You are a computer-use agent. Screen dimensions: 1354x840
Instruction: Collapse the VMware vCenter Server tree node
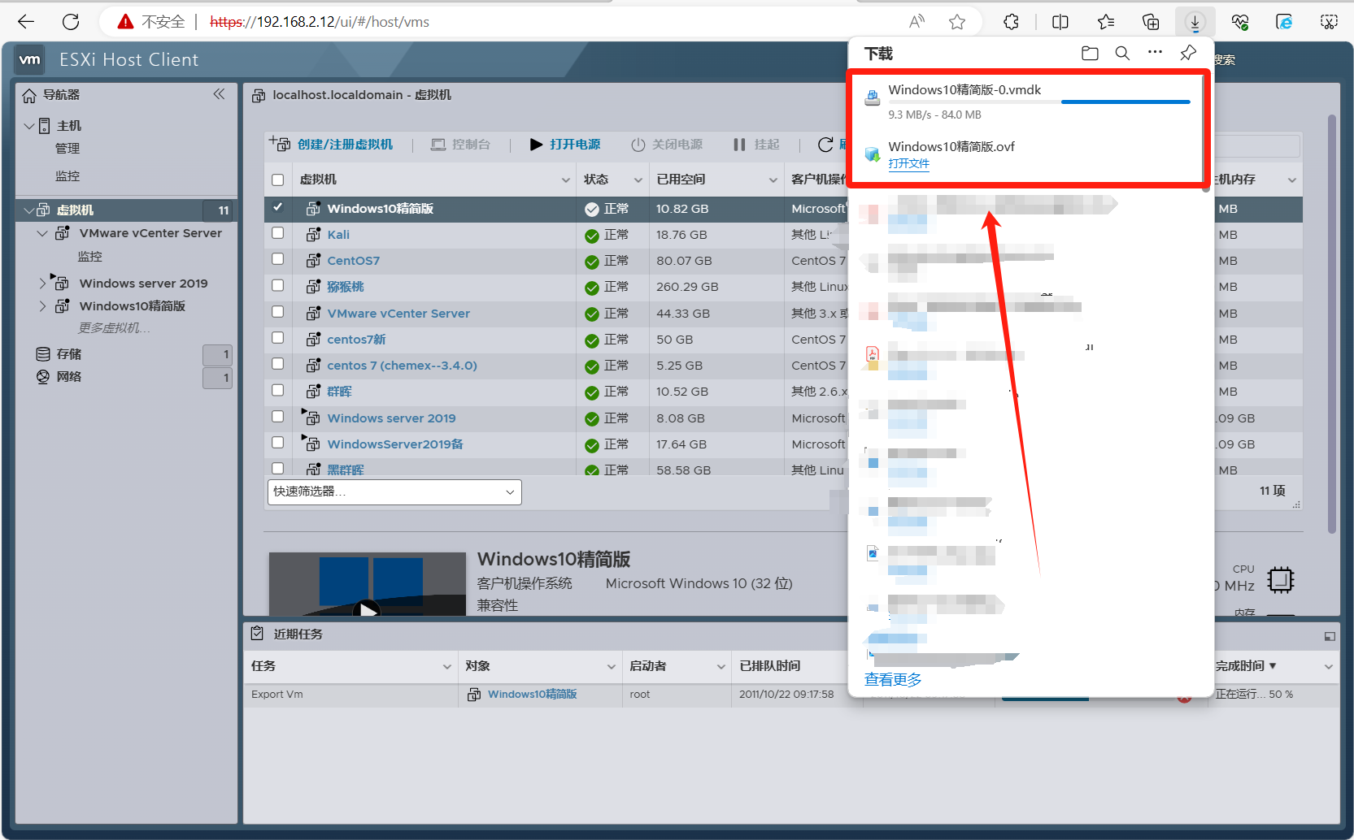coord(42,233)
